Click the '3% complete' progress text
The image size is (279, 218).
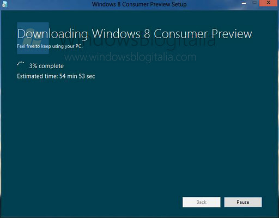click(x=46, y=66)
